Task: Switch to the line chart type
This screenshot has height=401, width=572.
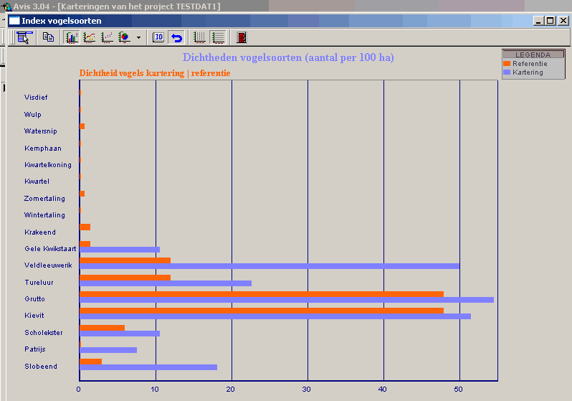Action: [x=90, y=37]
